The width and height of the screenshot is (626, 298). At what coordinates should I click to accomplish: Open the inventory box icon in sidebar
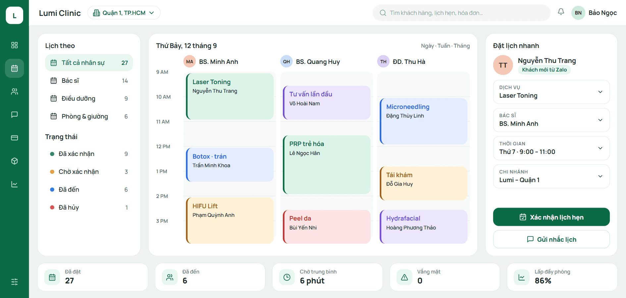point(14,161)
